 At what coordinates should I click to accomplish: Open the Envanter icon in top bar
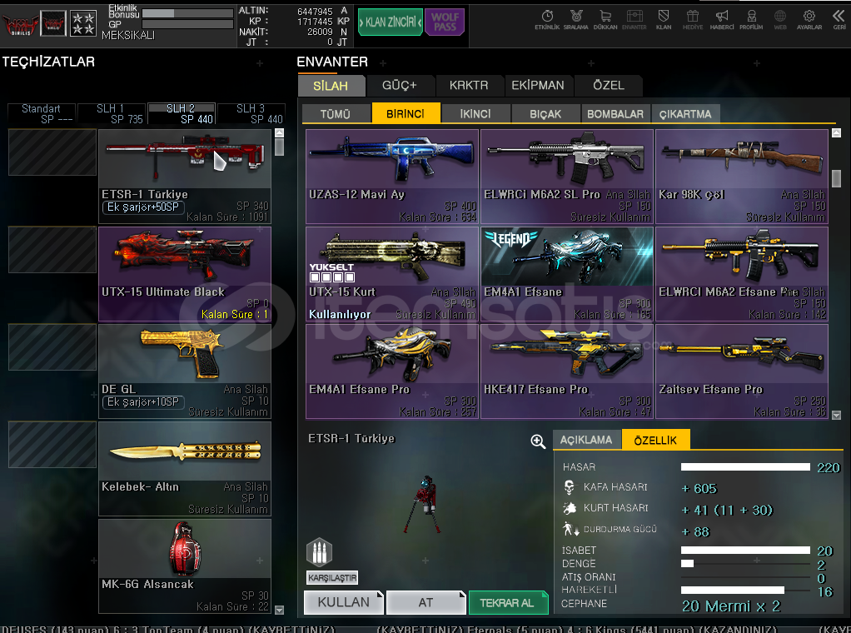tap(634, 19)
